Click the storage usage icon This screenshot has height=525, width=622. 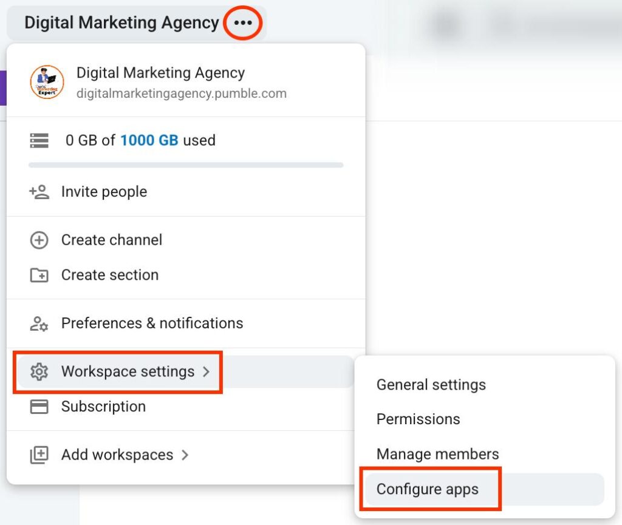(39, 140)
